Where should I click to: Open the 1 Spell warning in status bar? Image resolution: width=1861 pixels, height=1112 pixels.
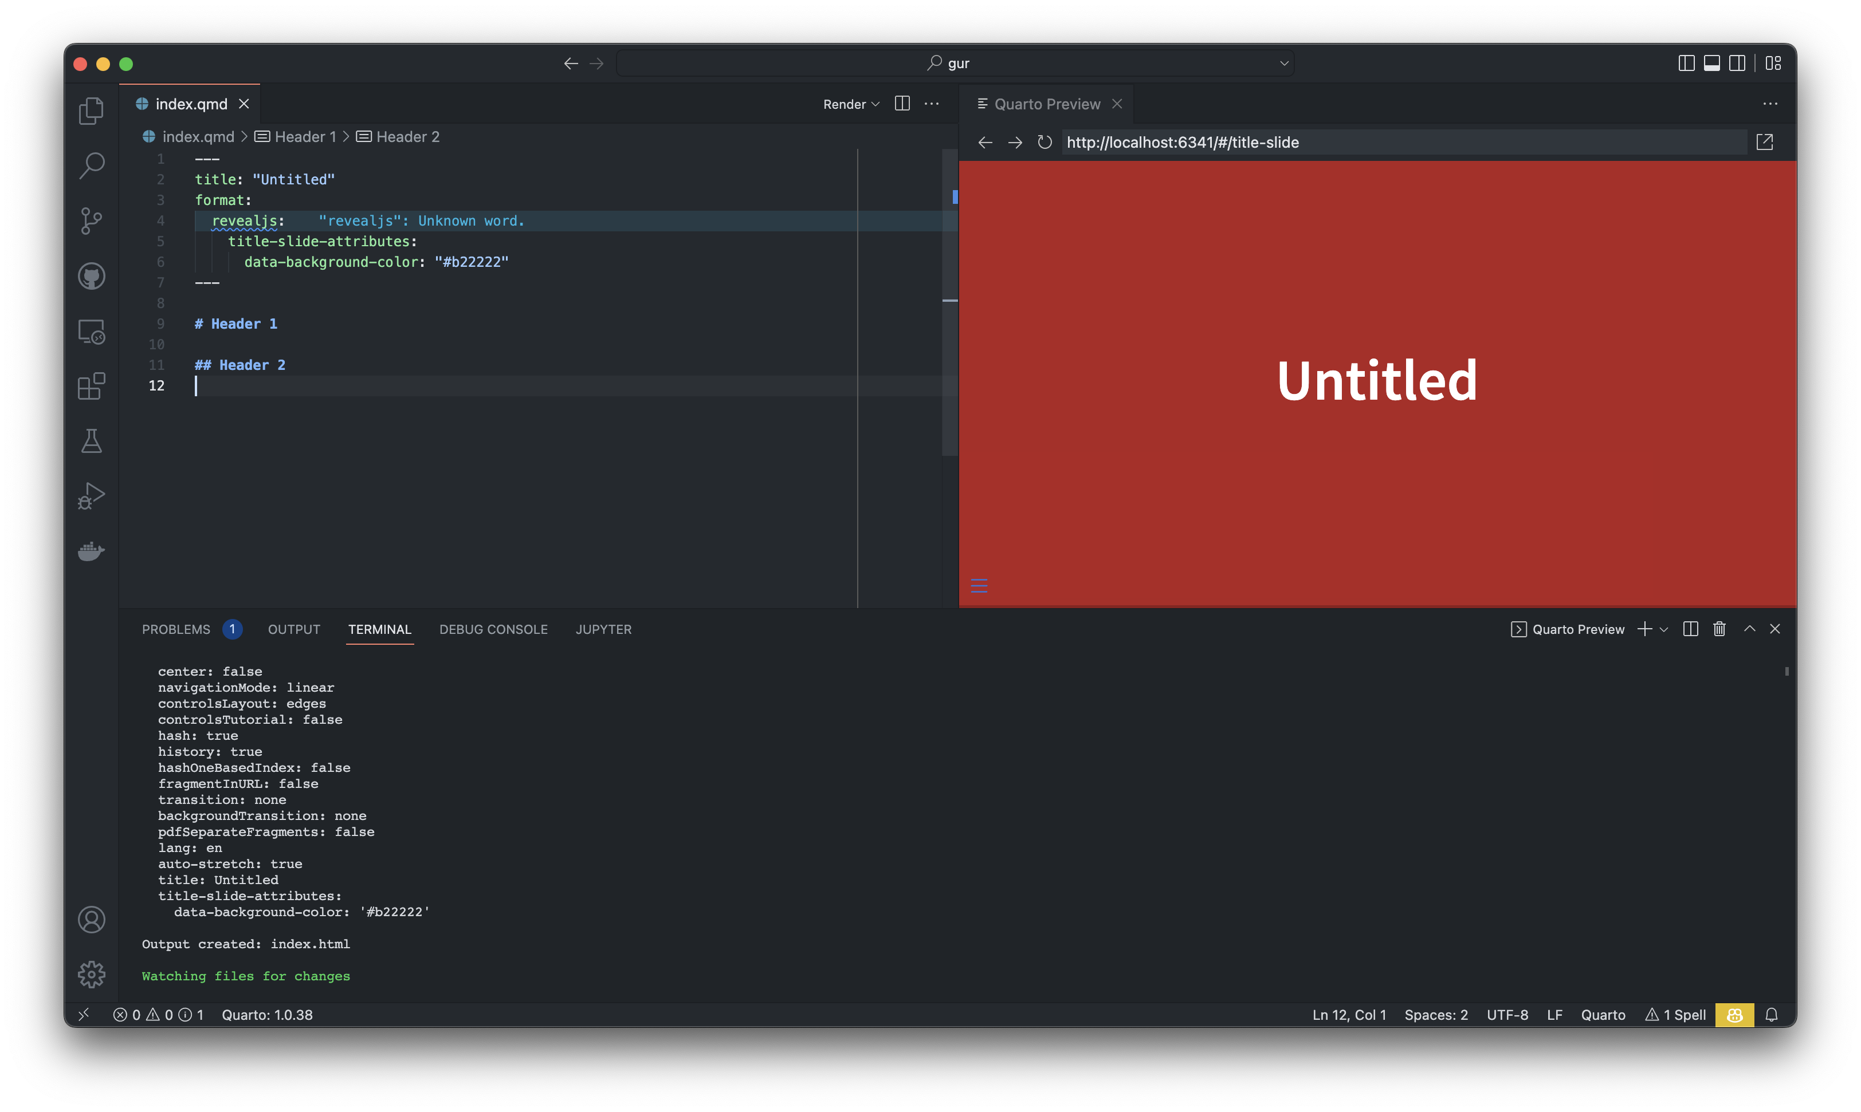click(x=1675, y=1015)
